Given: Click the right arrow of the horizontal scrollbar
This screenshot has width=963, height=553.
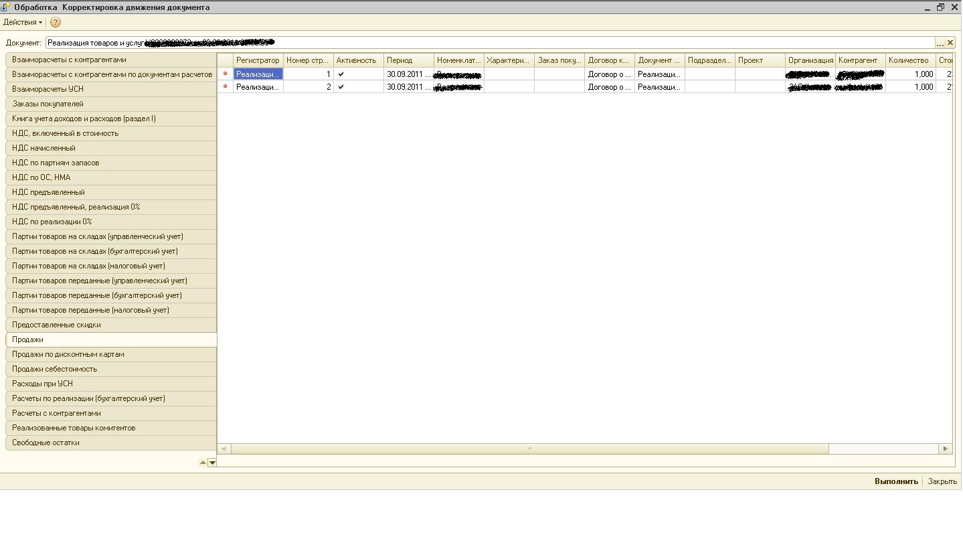Looking at the screenshot, I should pos(946,449).
